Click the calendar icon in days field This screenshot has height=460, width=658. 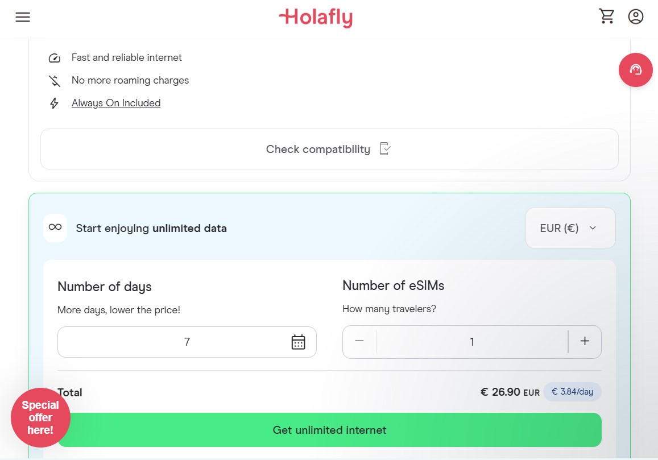[298, 342]
